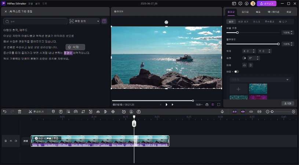
Task: Click the cover button beside the track
Action: [x=26, y=141]
